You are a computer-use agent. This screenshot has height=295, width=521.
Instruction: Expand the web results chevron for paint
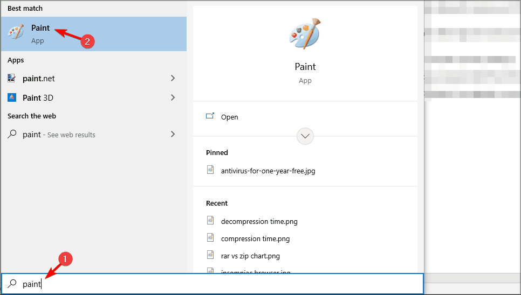pos(173,135)
